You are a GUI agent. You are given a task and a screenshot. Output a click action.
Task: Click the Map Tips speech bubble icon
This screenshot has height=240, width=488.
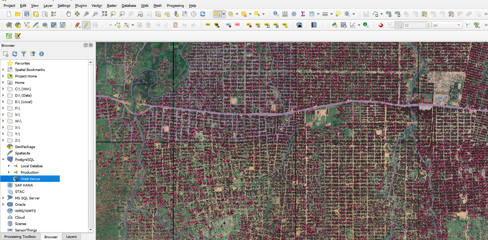click(338, 14)
